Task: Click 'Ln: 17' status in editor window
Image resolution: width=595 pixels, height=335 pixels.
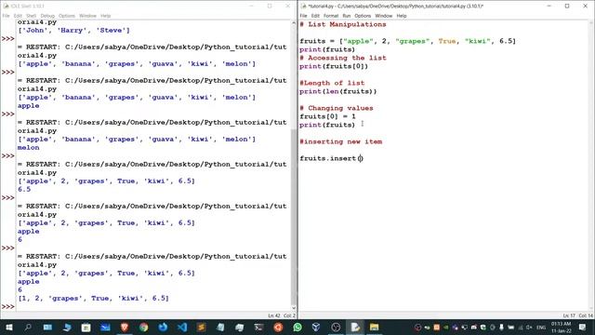Action: click(x=569, y=315)
